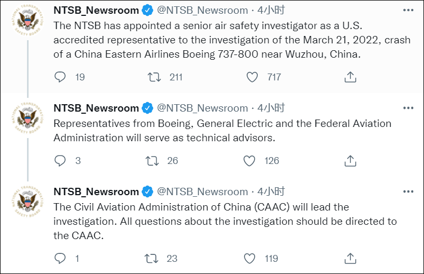Reply to the technical advisors tweet

tap(60, 160)
